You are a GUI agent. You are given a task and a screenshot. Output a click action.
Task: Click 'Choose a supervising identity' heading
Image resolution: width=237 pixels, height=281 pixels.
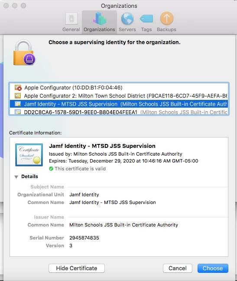click(x=114, y=42)
